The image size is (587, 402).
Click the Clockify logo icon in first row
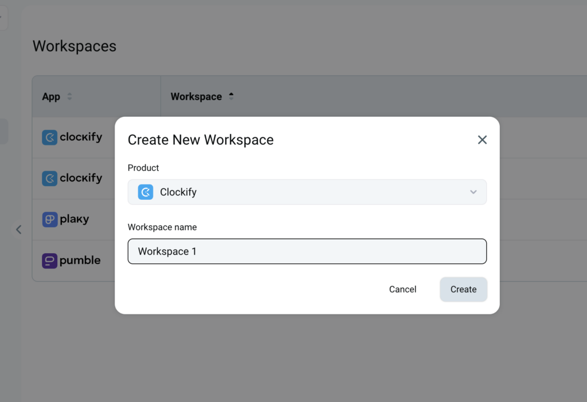(x=50, y=137)
